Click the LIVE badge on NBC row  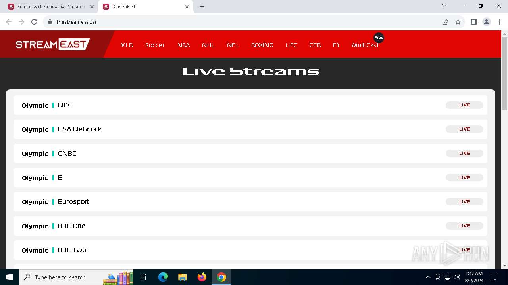click(464, 105)
